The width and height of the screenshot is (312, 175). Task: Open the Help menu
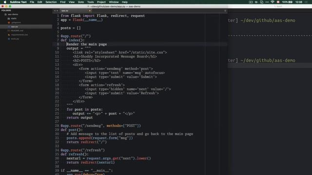[125, 2]
